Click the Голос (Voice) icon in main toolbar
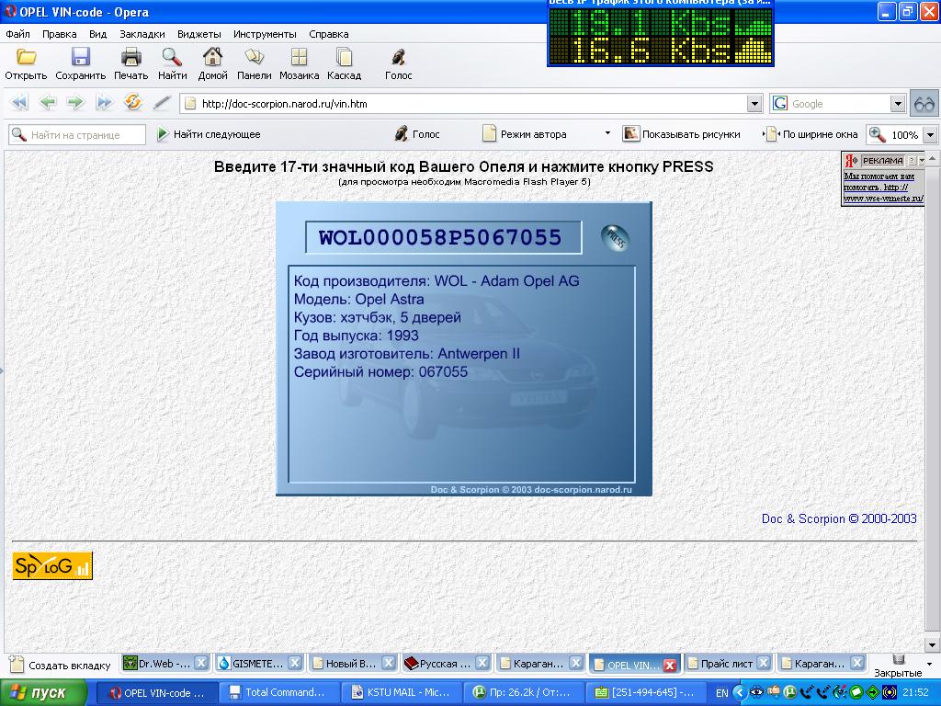 398,57
